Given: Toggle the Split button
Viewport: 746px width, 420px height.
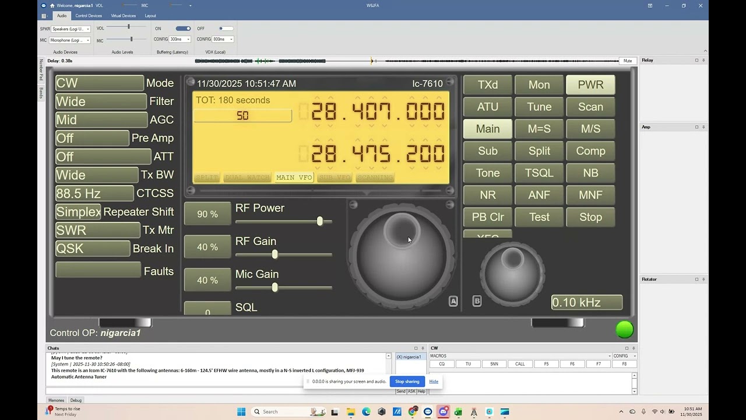Looking at the screenshot, I should click(539, 150).
